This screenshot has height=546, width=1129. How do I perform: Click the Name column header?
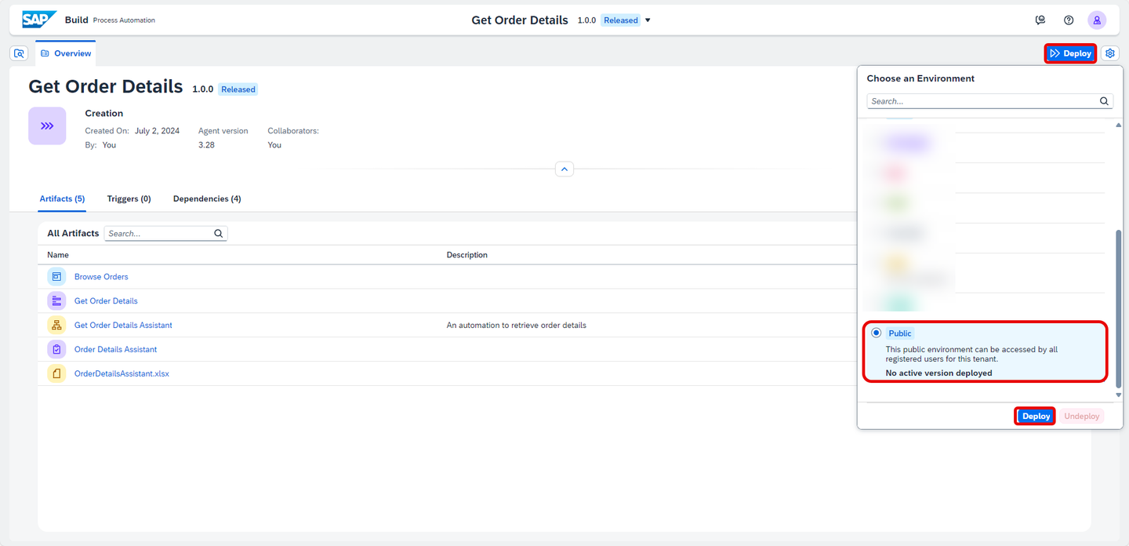click(x=58, y=255)
